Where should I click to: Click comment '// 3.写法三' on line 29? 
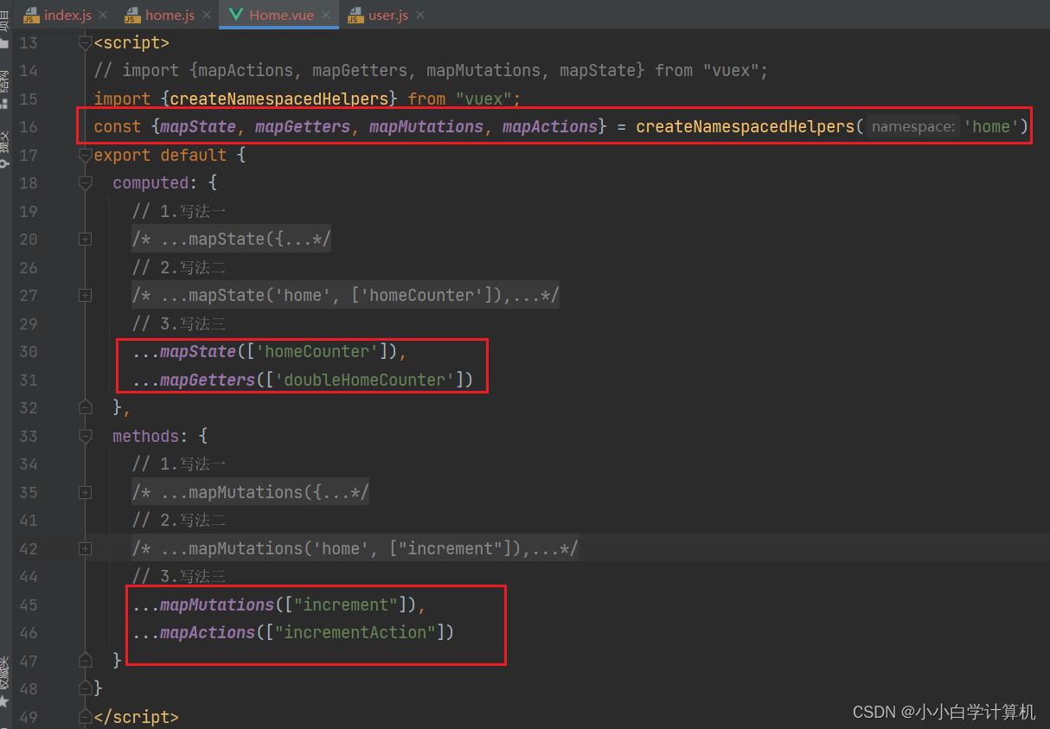tap(179, 323)
